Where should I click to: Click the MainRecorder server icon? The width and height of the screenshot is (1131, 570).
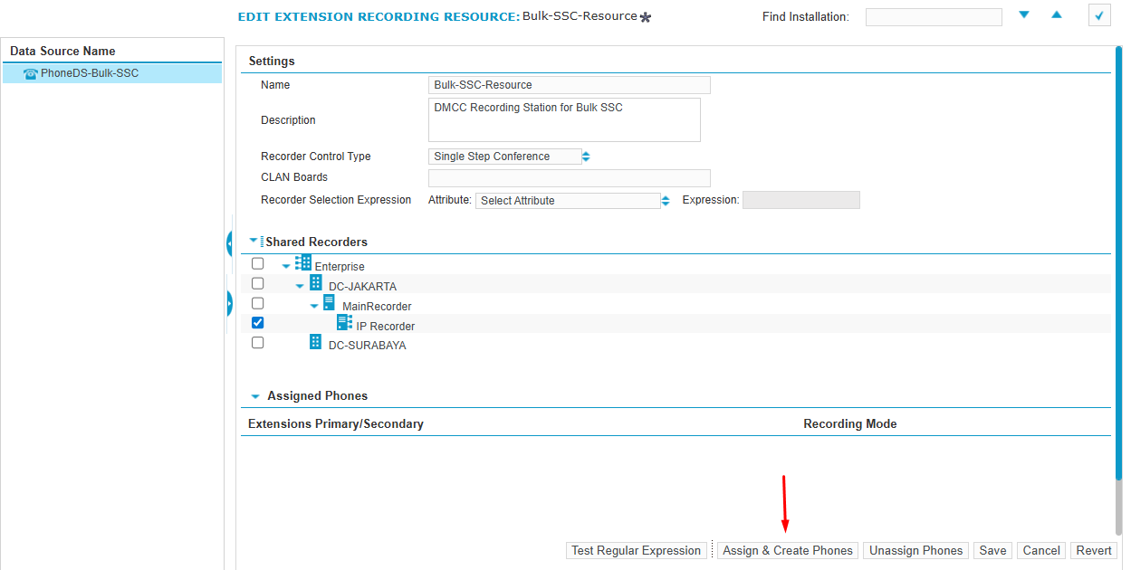[x=329, y=303]
